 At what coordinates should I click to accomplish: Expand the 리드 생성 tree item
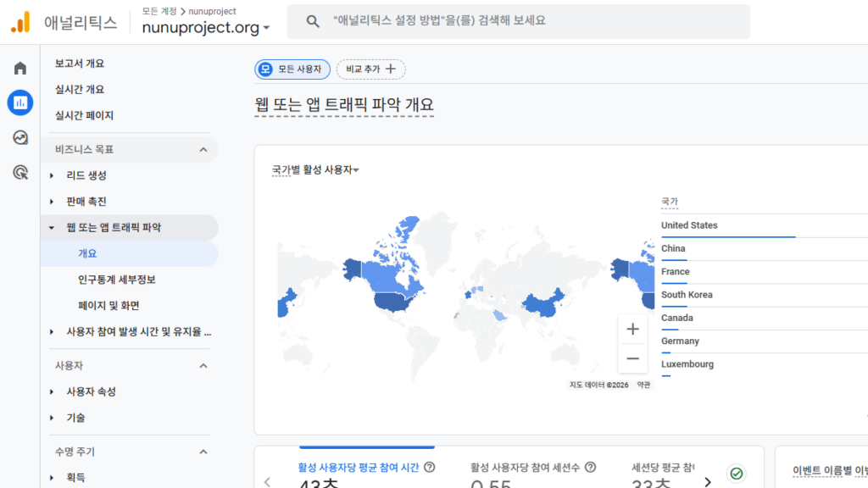tap(52, 176)
